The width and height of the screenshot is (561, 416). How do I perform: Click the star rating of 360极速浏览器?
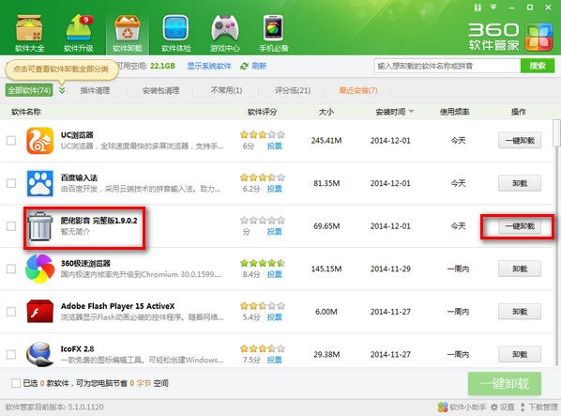pyautogui.click(x=263, y=263)
